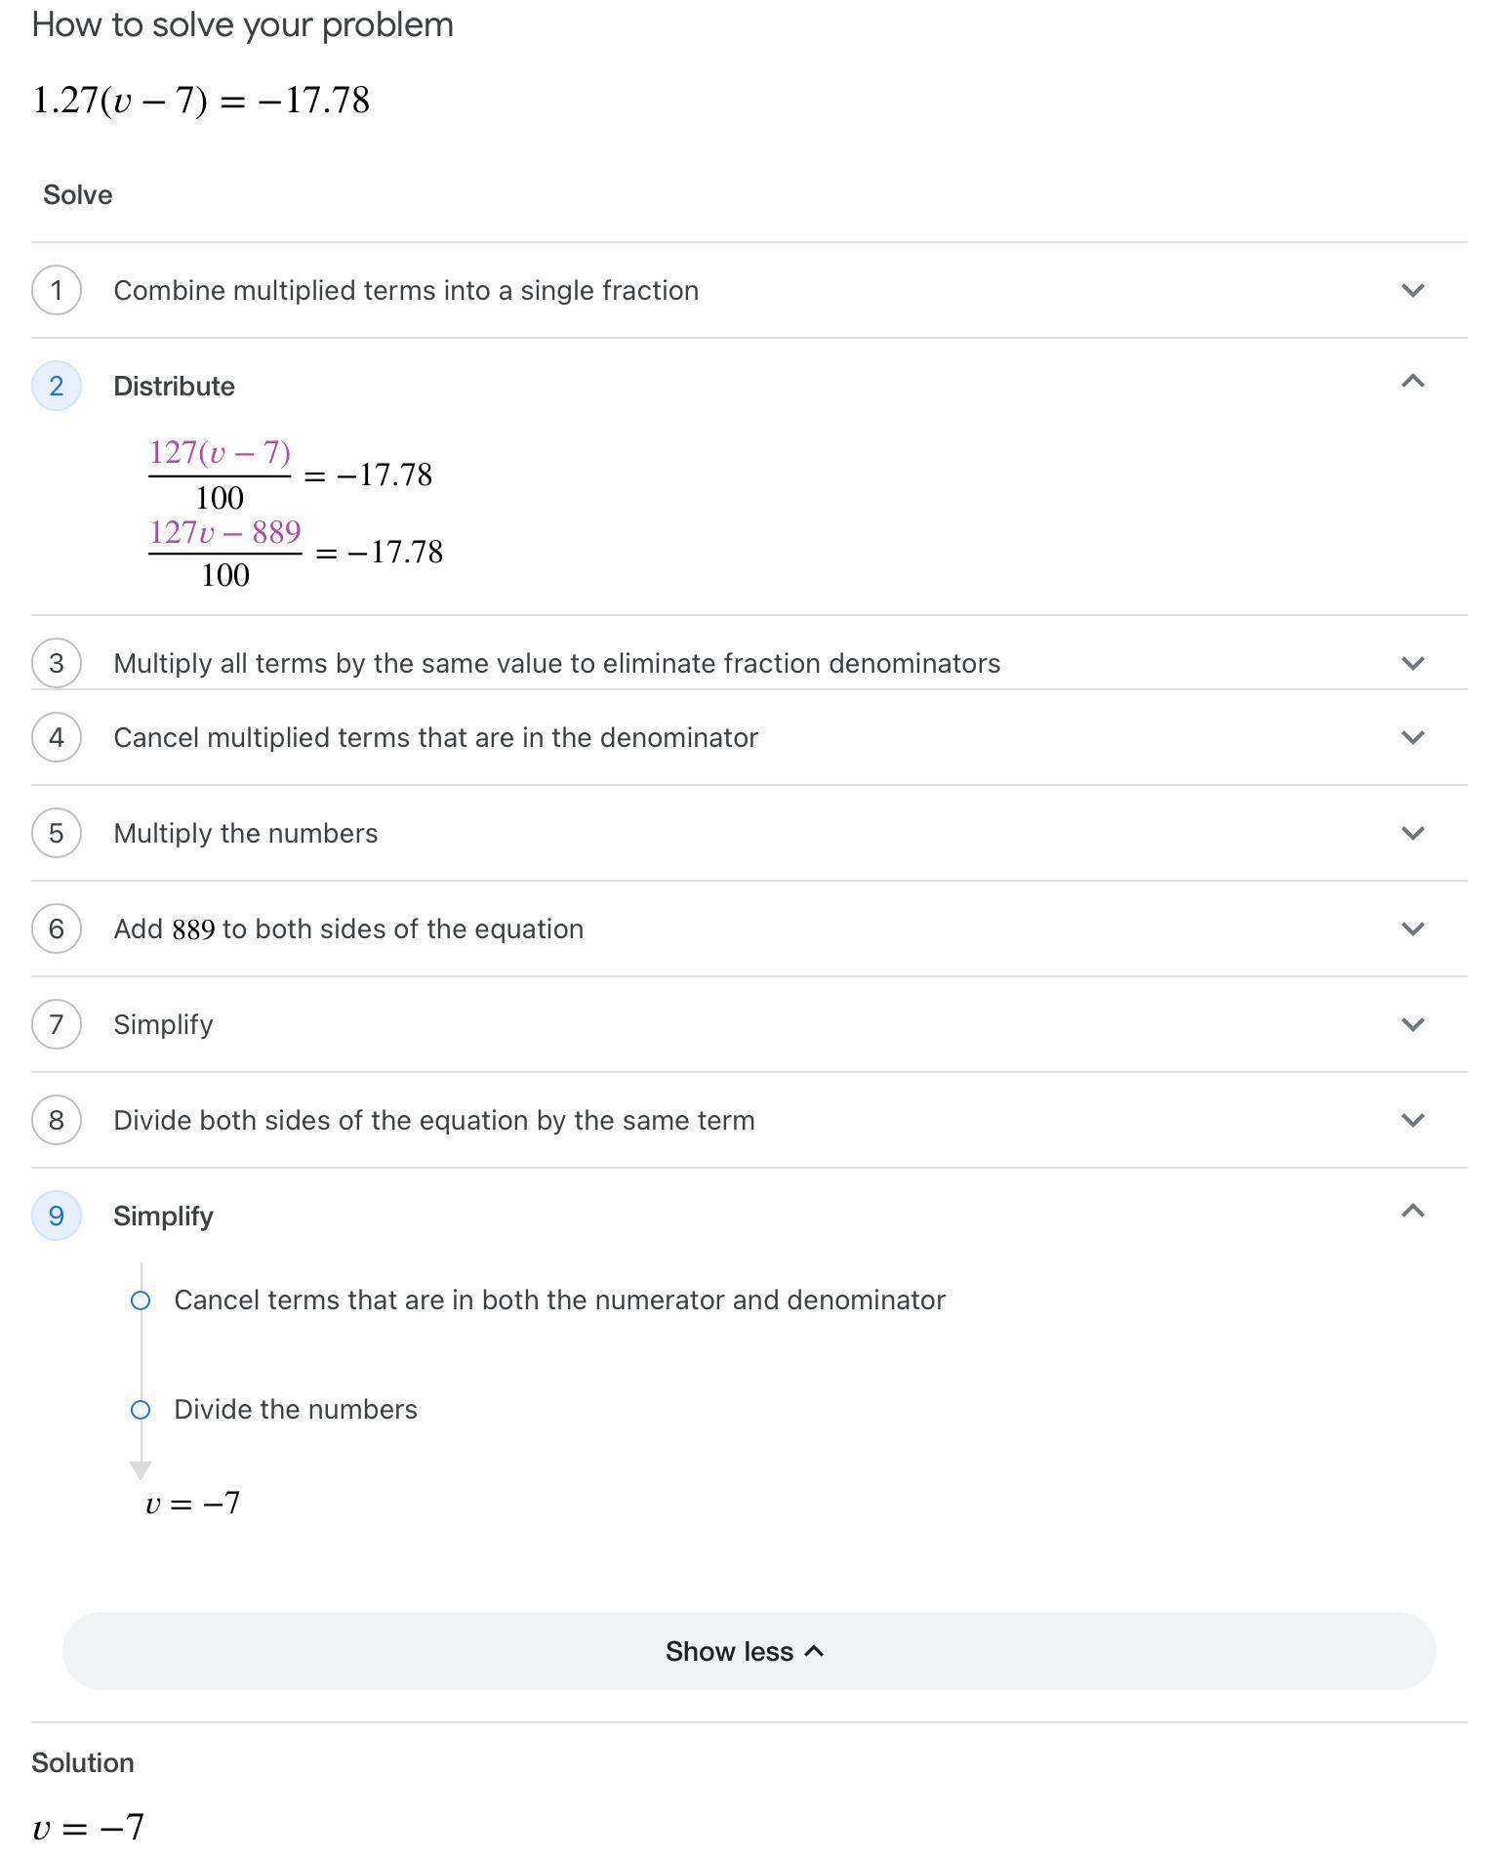Expand step 3 chevron for eliminating denominators
The image size is (1499, 1857).
click(x=1412, y=663)
